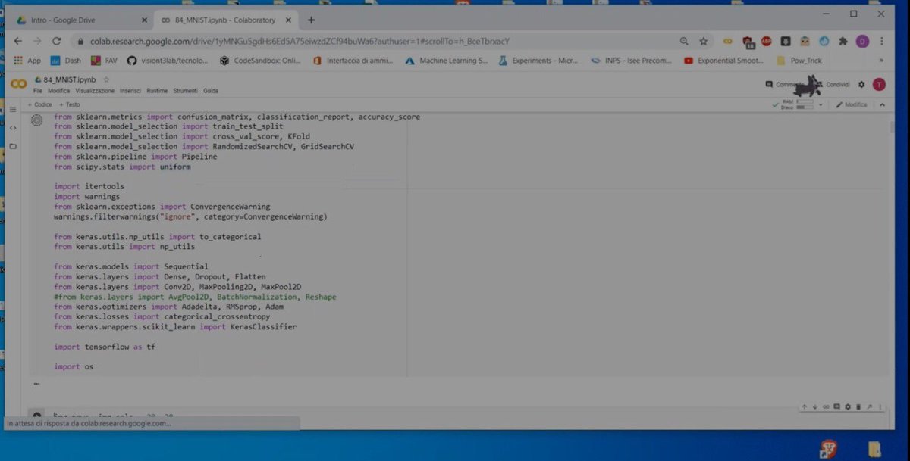Viewport: 910px width, 461px height.
Task: Run the second code cell below
Action: click(36, 416)
